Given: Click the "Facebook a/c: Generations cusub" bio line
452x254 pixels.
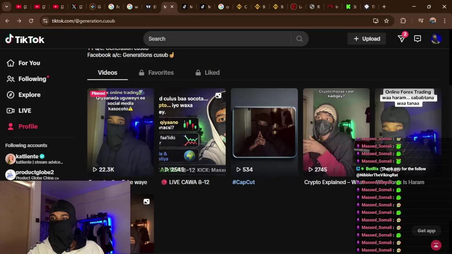Looking at the screenshot, I should (131, 55).
